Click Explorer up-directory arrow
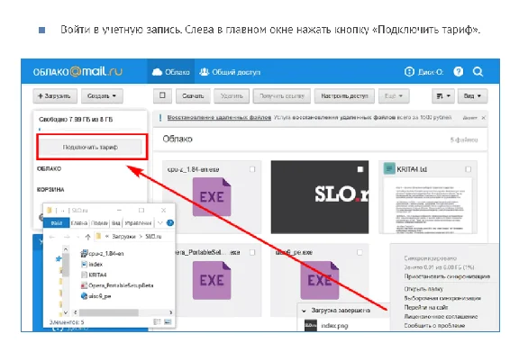The width and height of the screenshot is (519, 343). [x=87, y=237]
